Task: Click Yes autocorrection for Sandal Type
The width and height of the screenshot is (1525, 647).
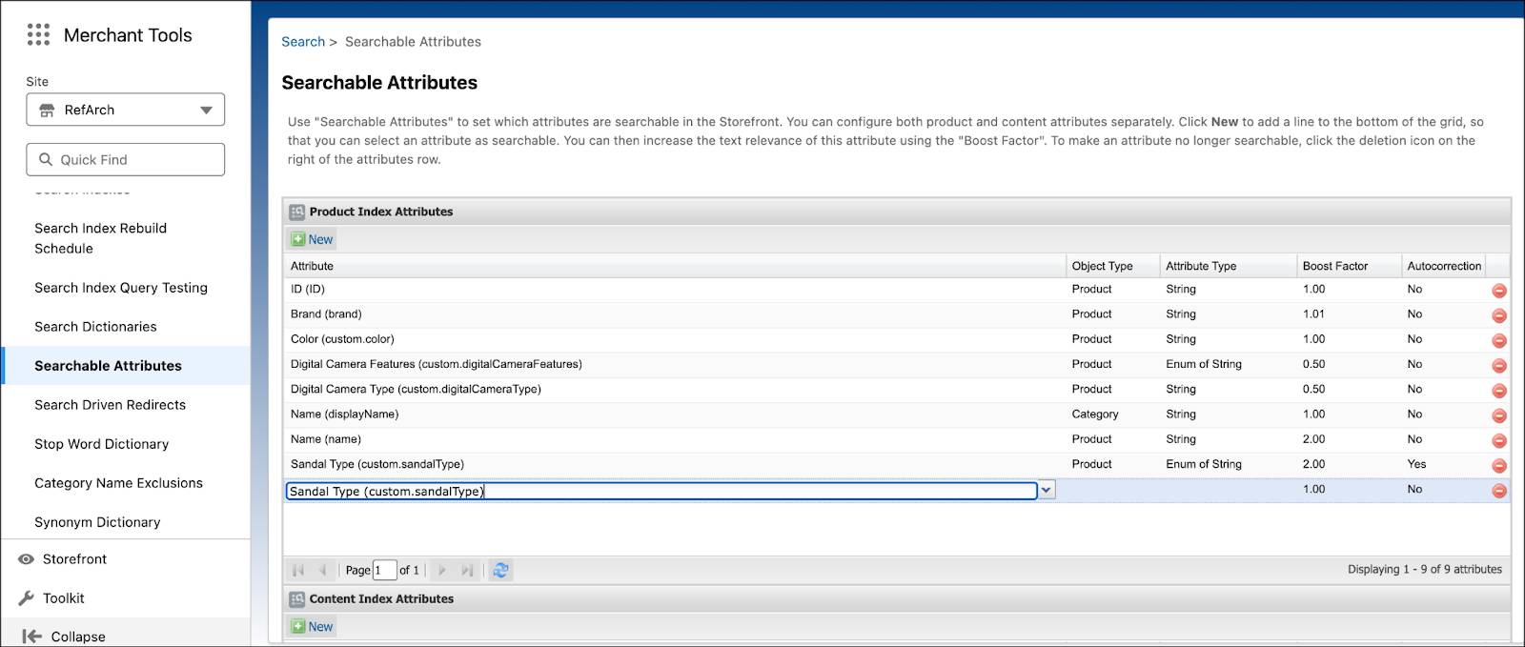Action: click(1416, 464)
